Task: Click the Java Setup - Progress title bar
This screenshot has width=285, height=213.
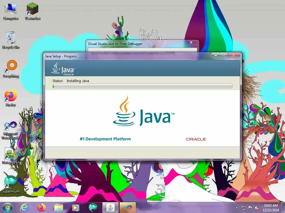Action: (127, 56)
